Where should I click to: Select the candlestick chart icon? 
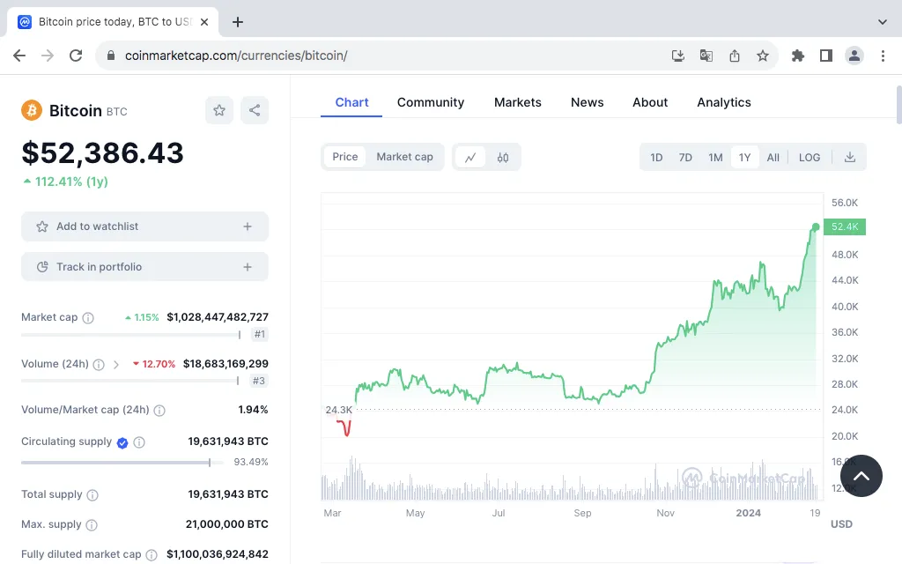point(503,157)
